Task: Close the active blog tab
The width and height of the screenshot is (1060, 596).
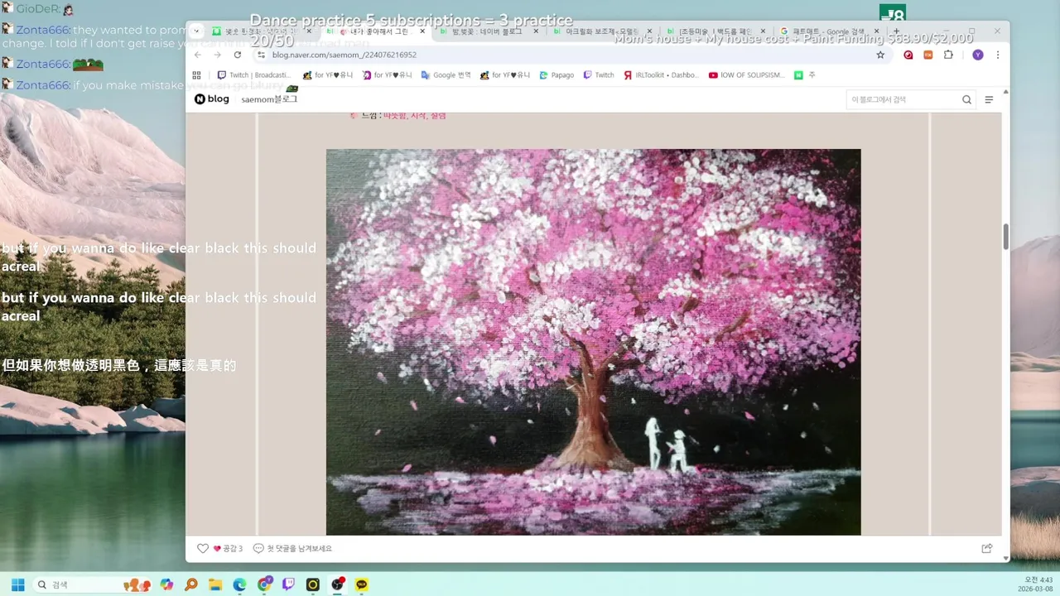Action: [x=422, y=31]
